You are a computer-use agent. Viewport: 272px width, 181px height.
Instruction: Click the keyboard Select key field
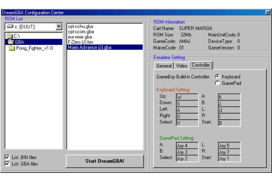187,123
